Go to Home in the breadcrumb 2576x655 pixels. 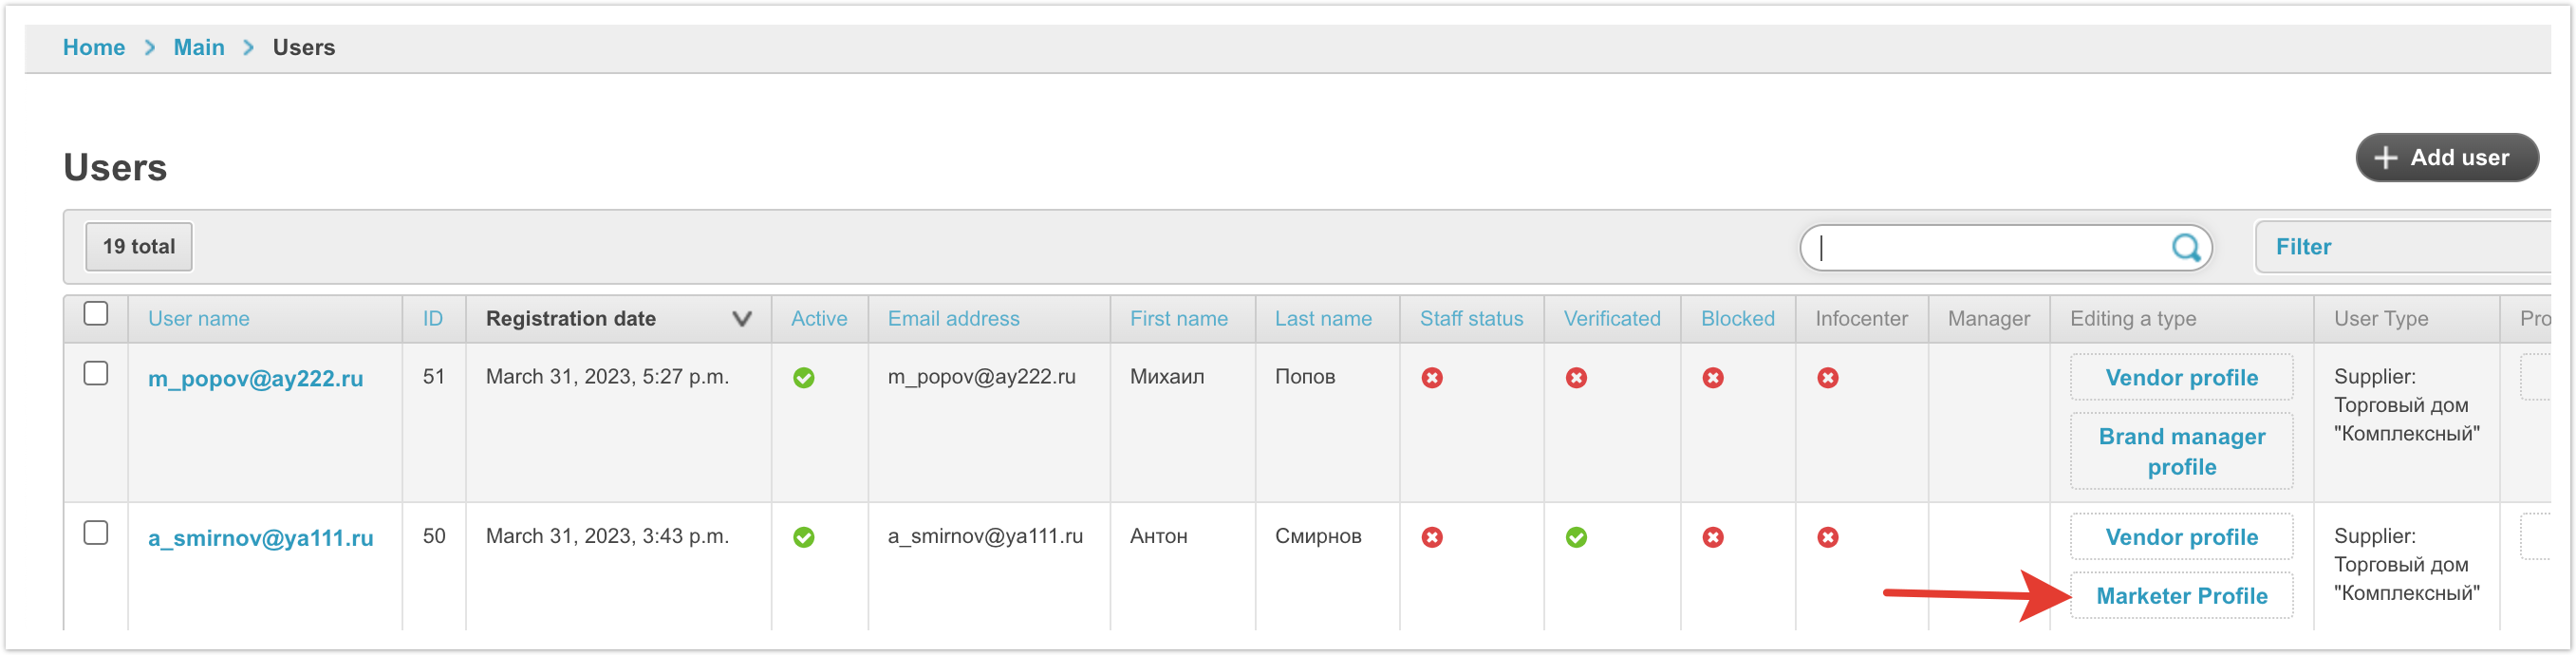93,48
